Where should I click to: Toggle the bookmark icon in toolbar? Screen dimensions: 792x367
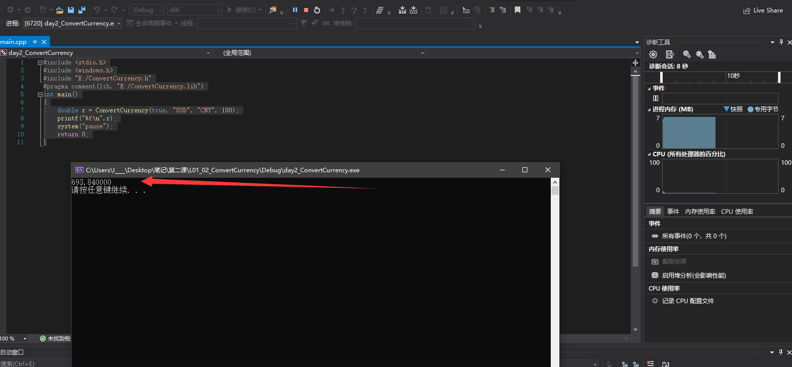tap(517, 10)
